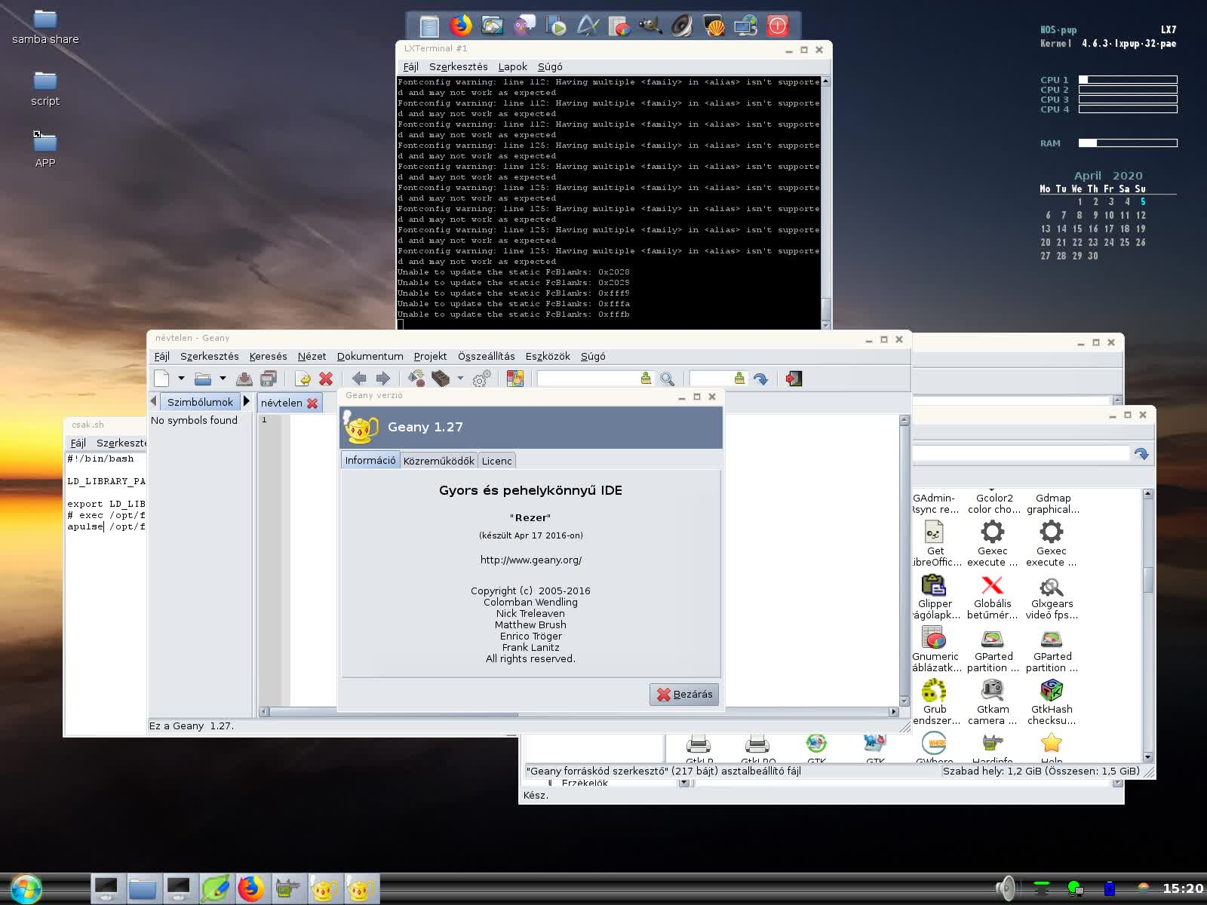Switch to the Közreműködők tab

pos(438,461)
